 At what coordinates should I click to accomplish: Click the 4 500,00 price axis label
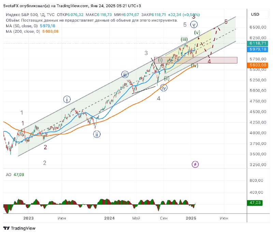tap(258, 112)
